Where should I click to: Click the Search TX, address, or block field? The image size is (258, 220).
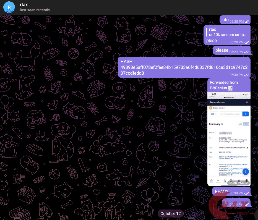tap(230, 114)
